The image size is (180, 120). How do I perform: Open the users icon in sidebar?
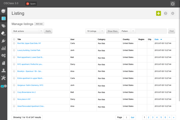point(4,70)
